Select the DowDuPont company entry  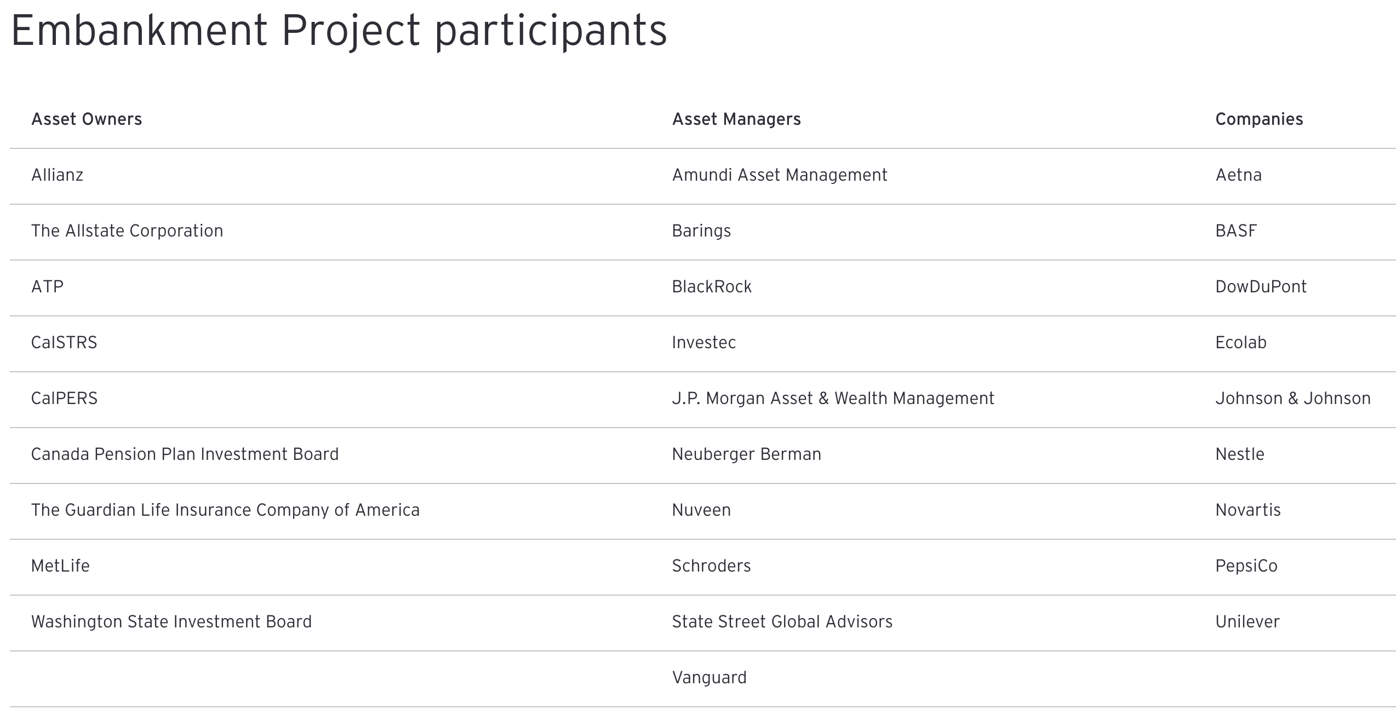[x=1261, y=287]
